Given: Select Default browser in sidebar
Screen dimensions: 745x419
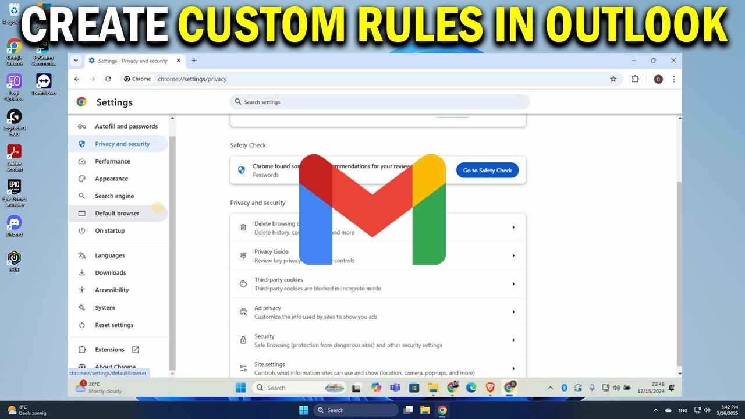Looking at the screenshot, I should coord(118,213).
